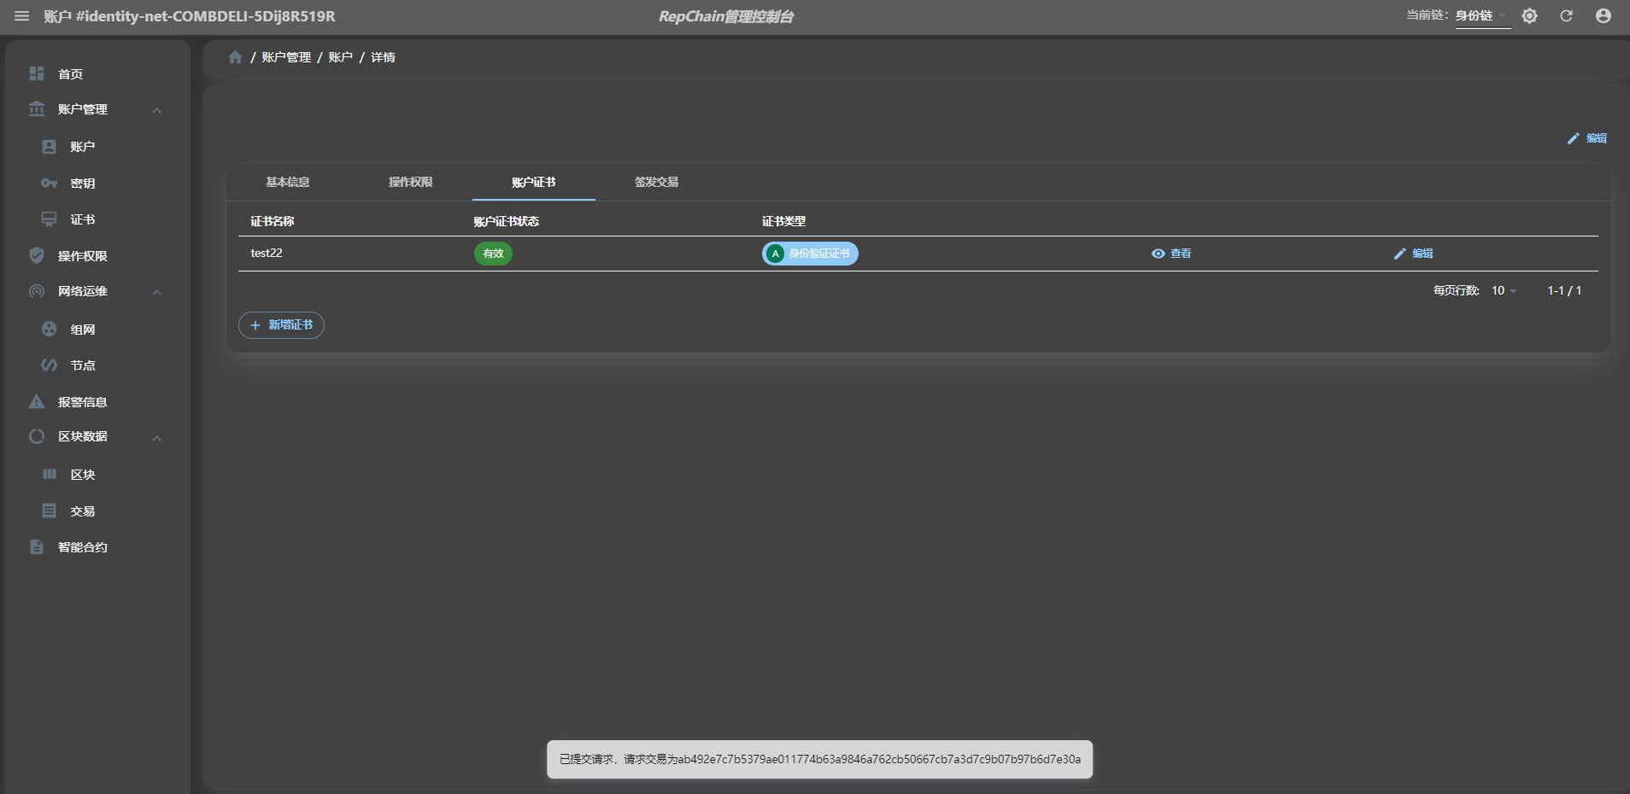Open the user account avatar icon
Viewport: 1630px width, 794px height.
click(1604, 16)
